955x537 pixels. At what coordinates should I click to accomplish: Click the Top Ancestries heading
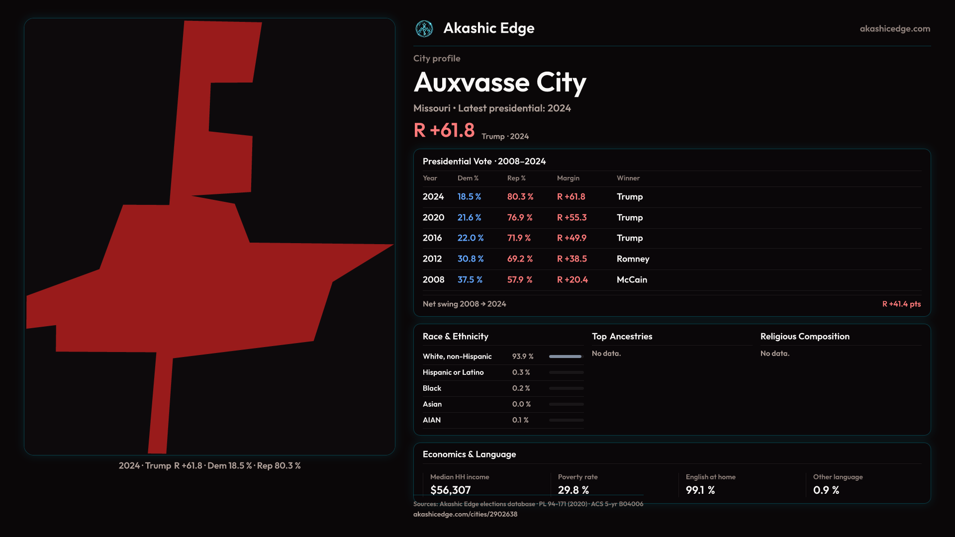[x=622, y=337]
